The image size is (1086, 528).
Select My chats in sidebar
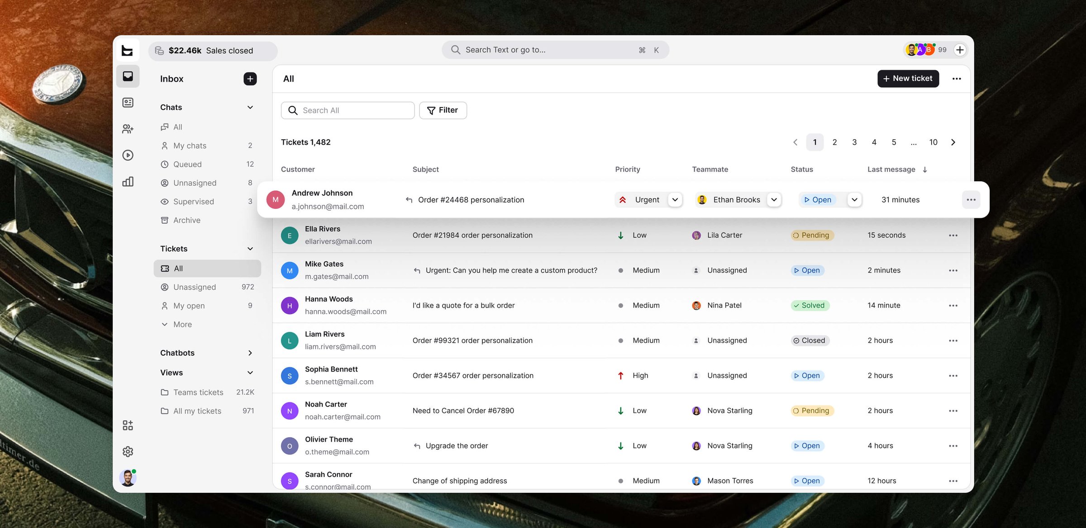(x=207, y=146)
